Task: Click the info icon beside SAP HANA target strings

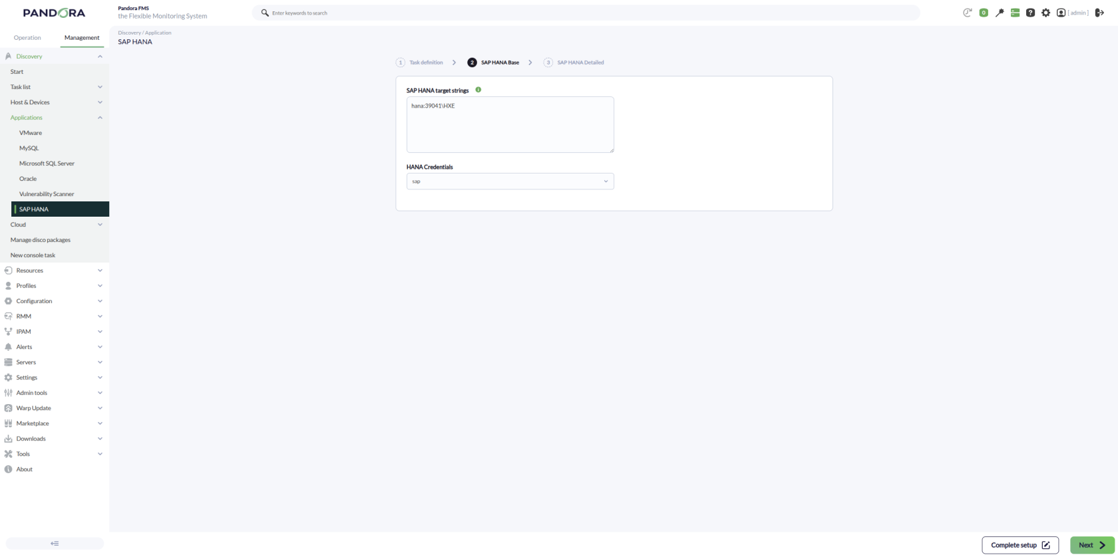Action: [x=478, y=90]
